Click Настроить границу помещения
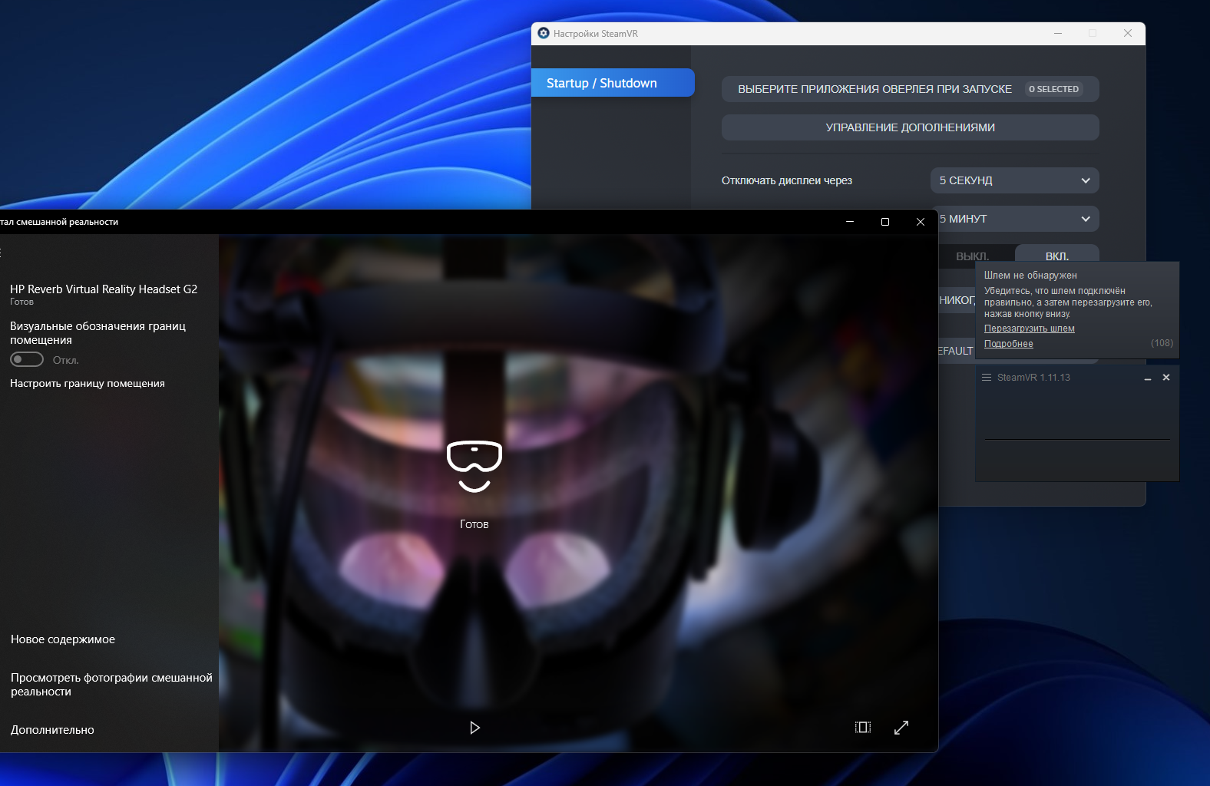 click(x=88, y=383)
